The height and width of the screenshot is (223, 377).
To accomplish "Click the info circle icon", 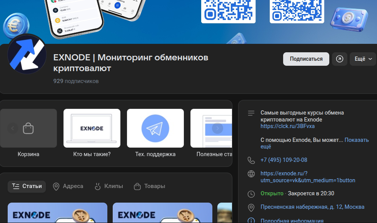I will pos(251,221).
